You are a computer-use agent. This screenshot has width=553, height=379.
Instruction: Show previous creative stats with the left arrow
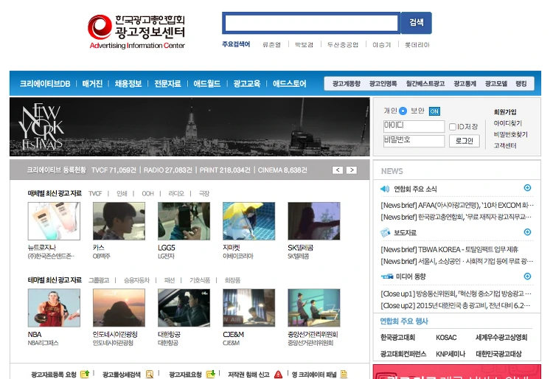coord(338,170)
